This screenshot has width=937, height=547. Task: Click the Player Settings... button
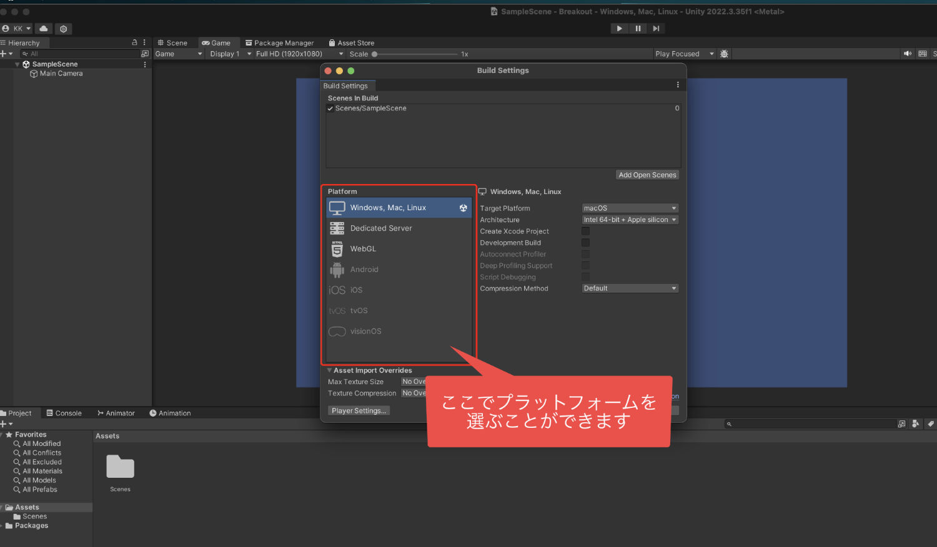(359, 410)
